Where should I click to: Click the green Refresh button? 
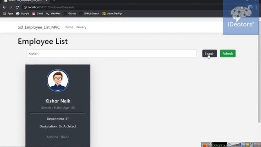(228, 53)
